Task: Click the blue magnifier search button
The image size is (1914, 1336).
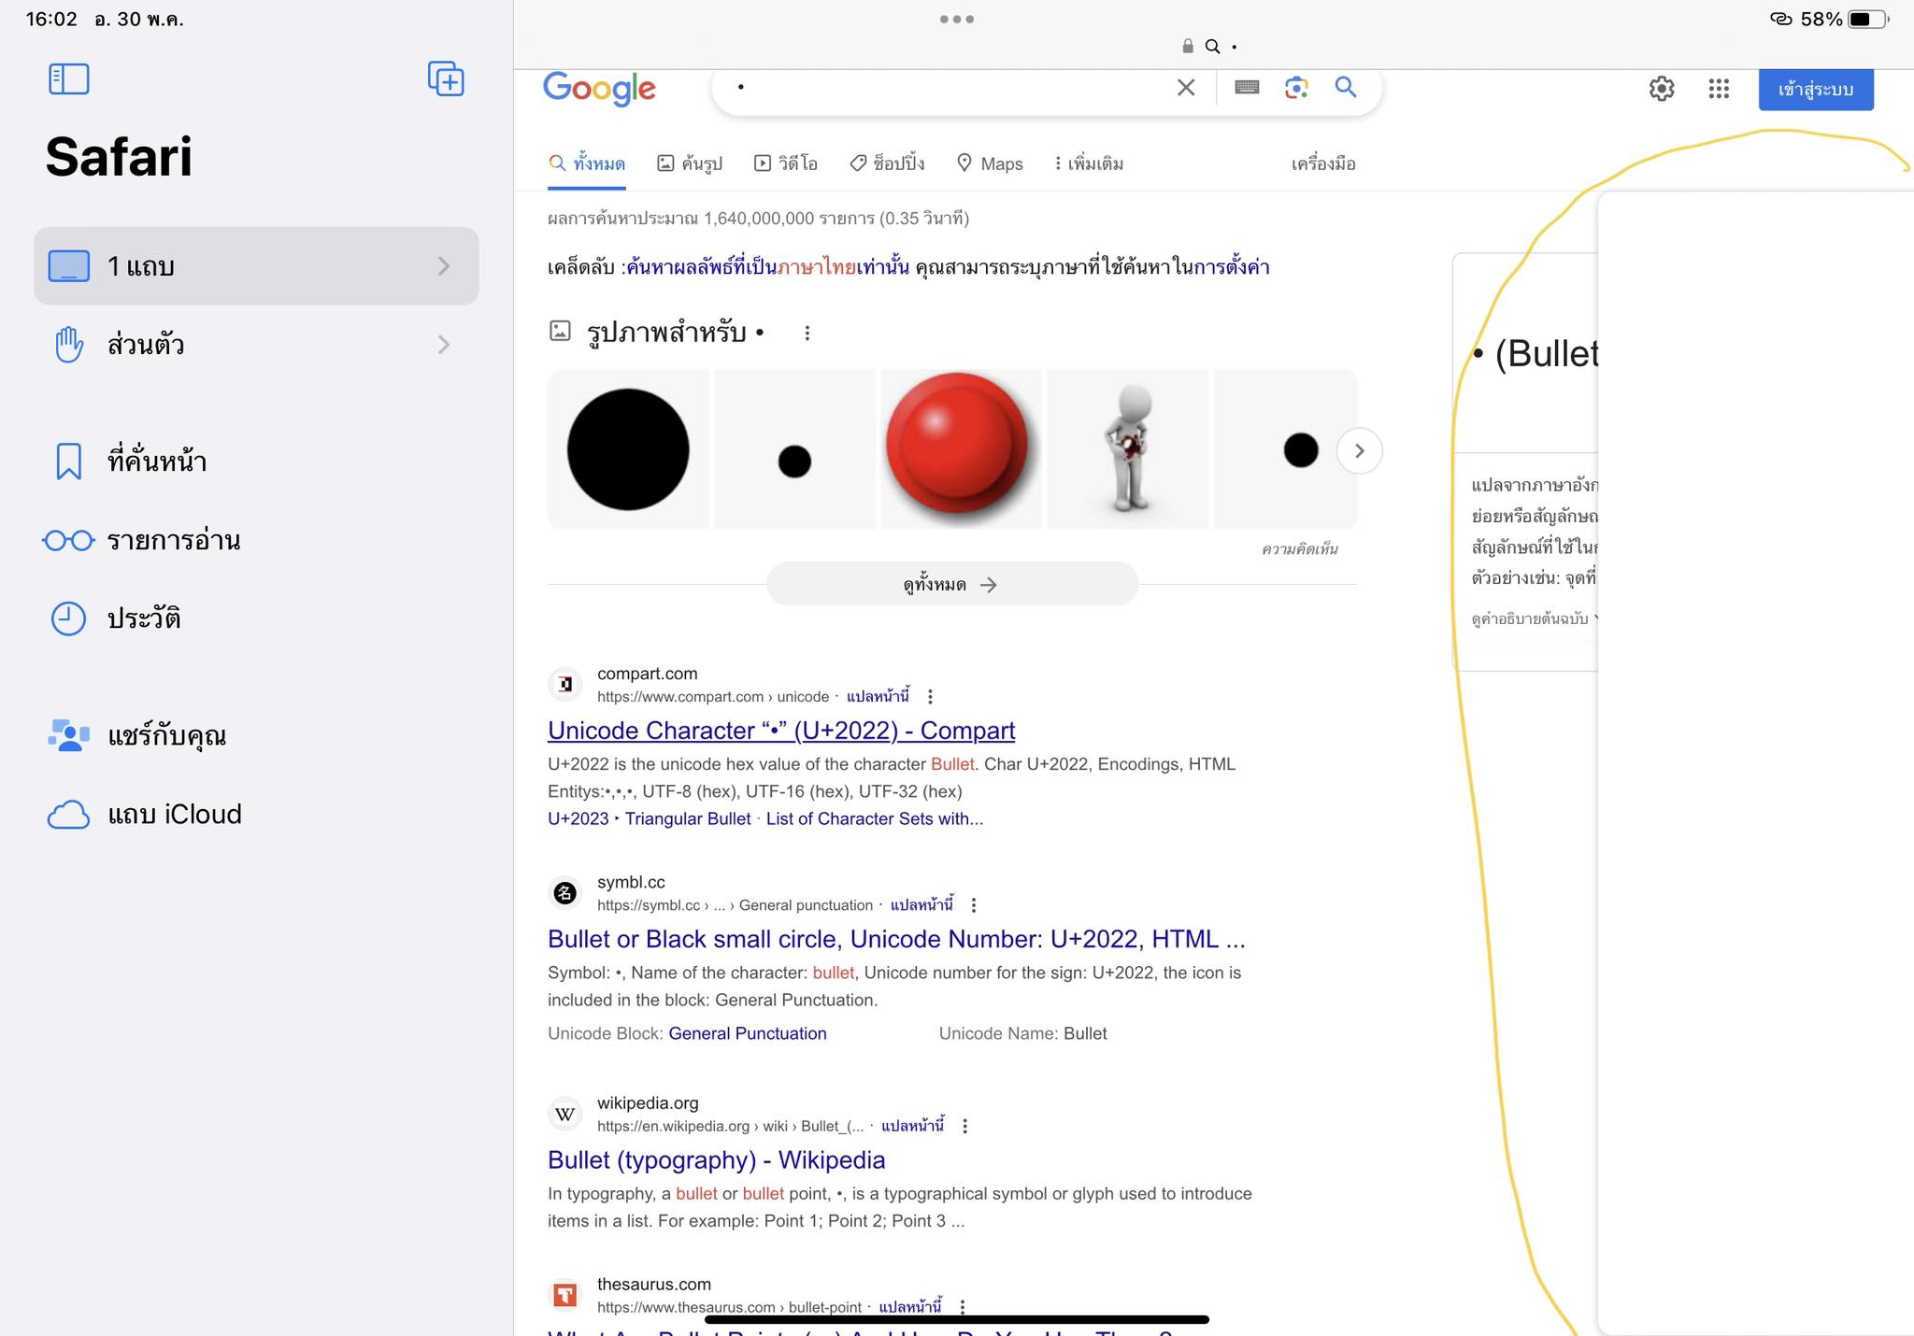Action: point(1346,88)
